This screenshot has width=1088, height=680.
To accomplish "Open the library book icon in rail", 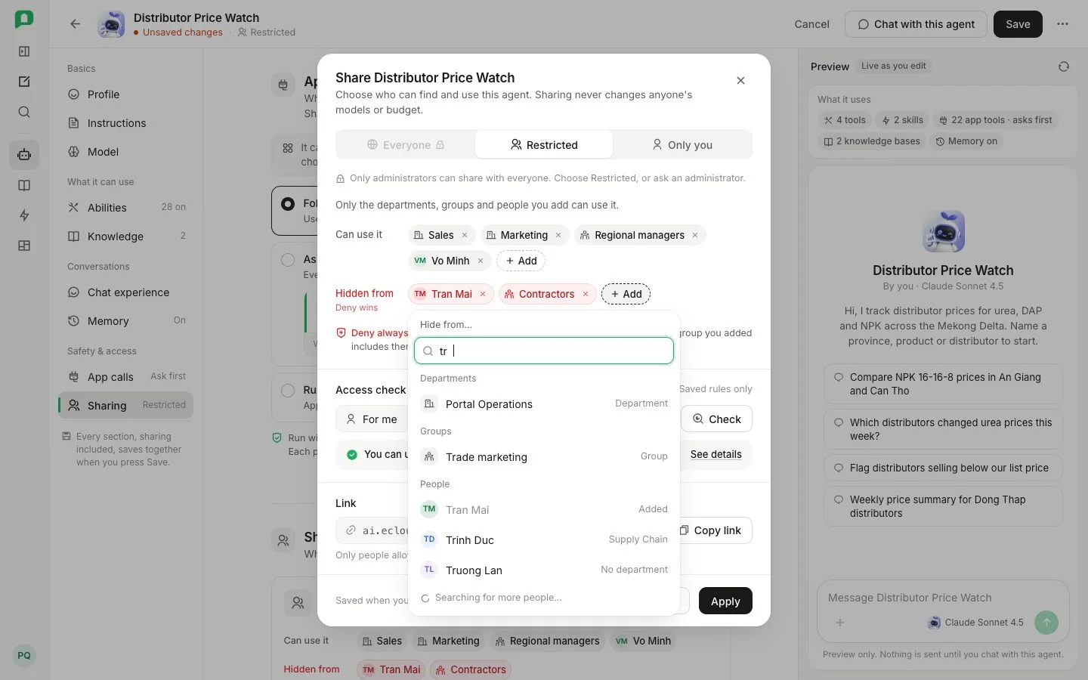I will (x=24, y=185).
